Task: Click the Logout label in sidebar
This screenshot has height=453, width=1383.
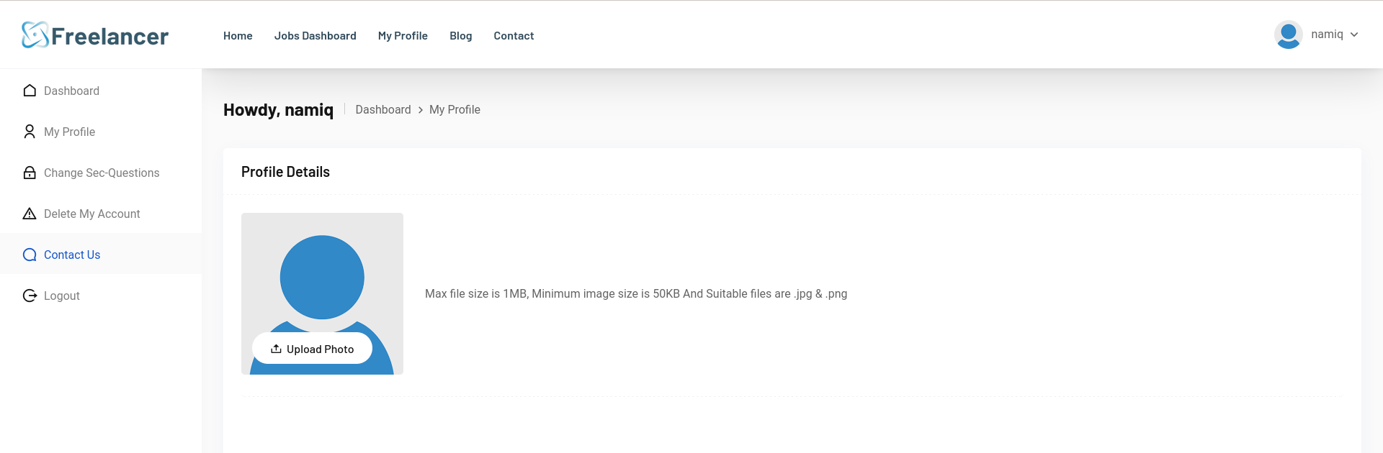Action: (x=62, y=296)
